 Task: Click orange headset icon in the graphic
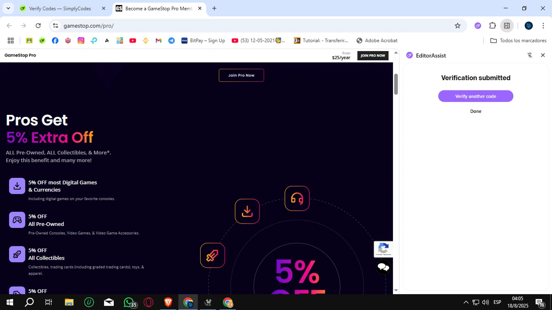tap(297, 199)
